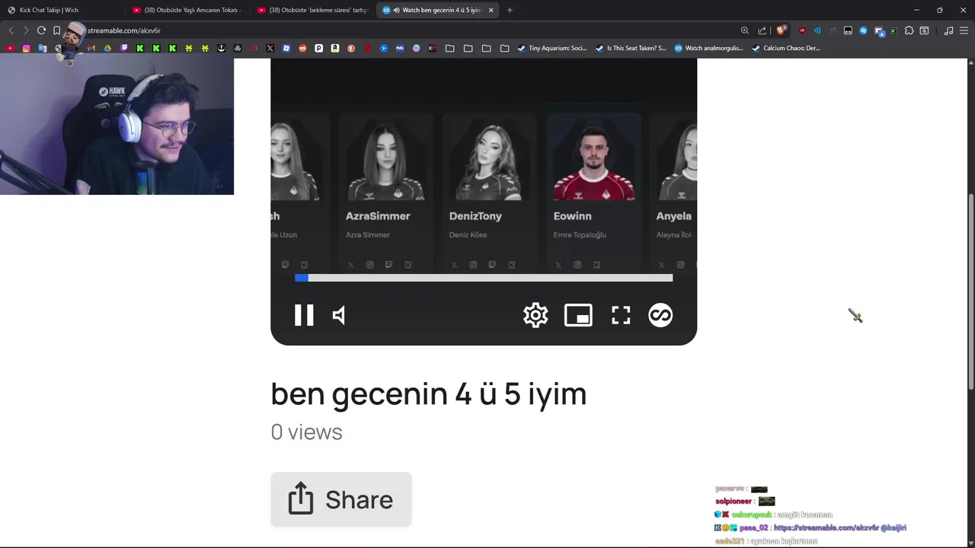
Task: Bookmark this page with the bookmark icon
Action: pyautogui.click(x=56, y=30)
